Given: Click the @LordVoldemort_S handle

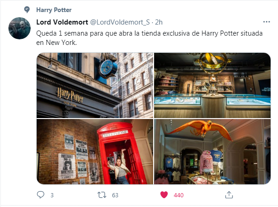Looking at the screenshot, I should coord(120,22).
